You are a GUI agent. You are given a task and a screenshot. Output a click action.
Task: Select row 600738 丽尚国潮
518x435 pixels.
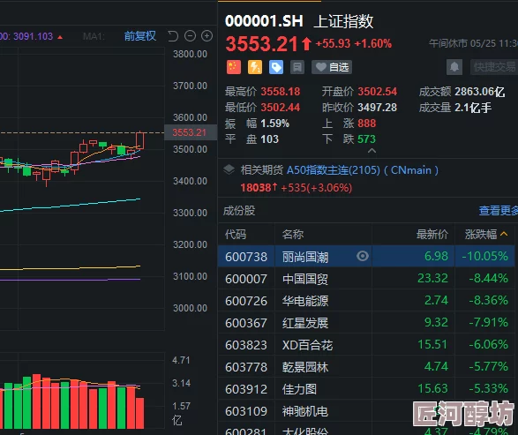tap(366, 256)
